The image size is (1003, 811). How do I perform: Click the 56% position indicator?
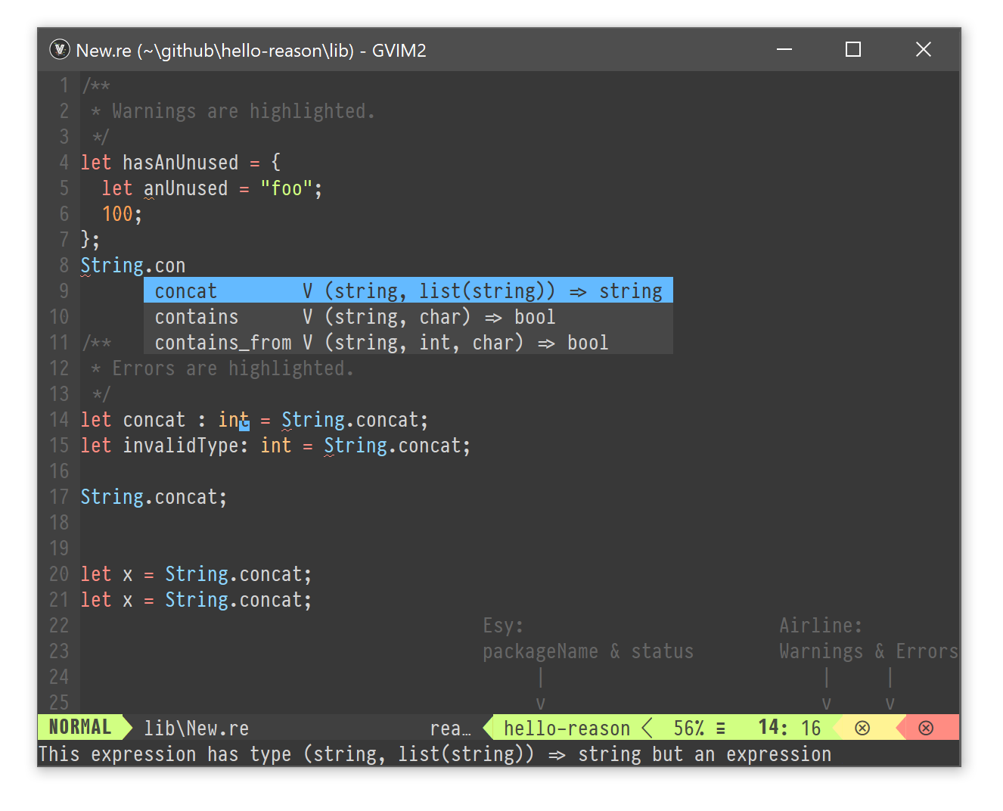[689, 728]
